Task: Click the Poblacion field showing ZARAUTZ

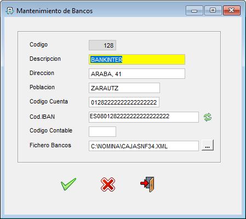Action: [124, 88]
